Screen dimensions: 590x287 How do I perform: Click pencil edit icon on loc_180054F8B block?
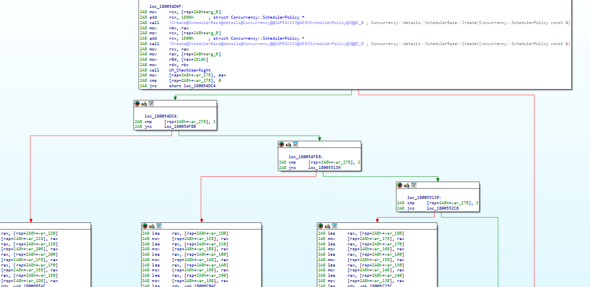[288, 144]
